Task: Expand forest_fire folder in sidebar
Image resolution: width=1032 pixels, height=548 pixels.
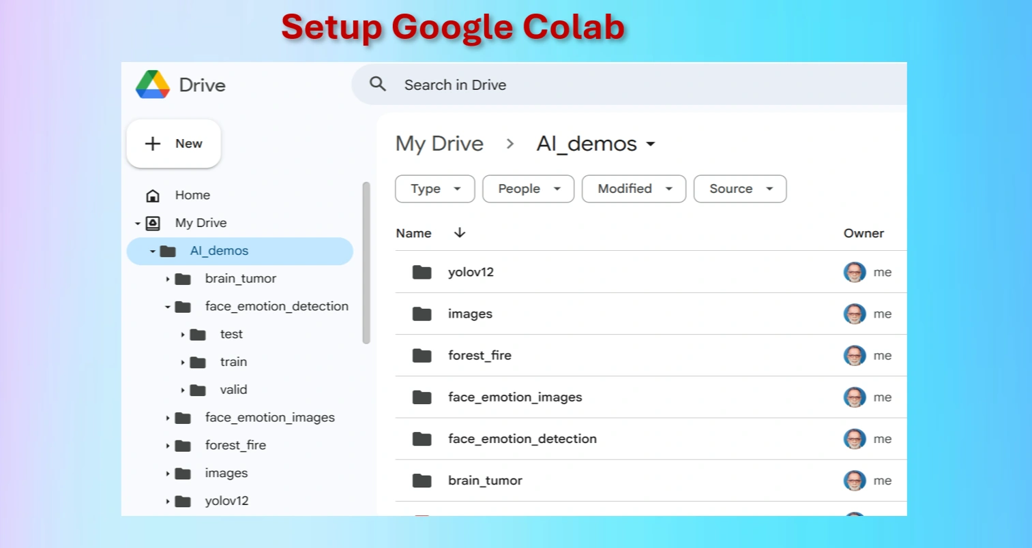Action: coord(168,446)
